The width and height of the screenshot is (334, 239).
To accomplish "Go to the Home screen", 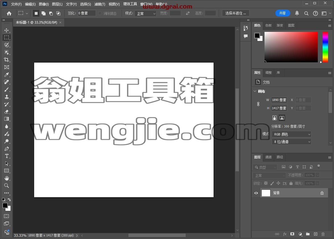I will pyautogui.click(x=9, y=13).
